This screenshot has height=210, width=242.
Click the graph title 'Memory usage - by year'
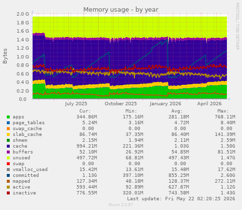pos(121,10)
